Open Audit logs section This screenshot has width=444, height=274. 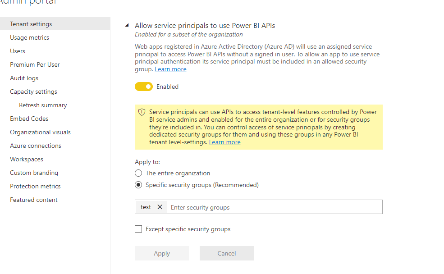click(24, 78)
